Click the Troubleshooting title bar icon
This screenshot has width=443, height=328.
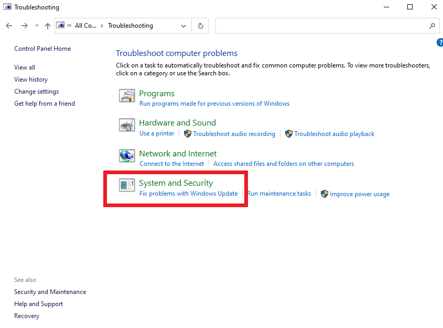pos(7,7)
